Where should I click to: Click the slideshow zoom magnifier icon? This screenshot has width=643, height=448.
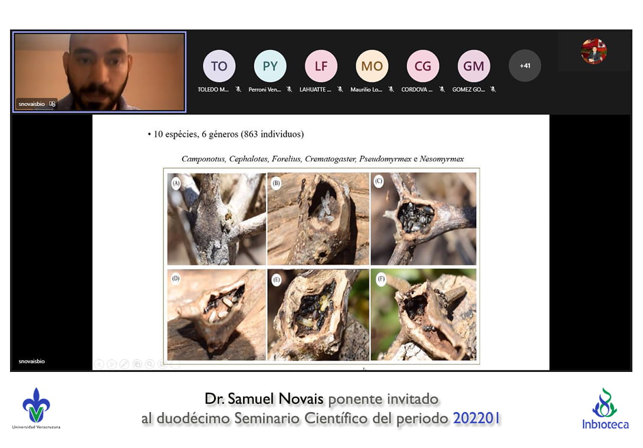tap(150, 364)
